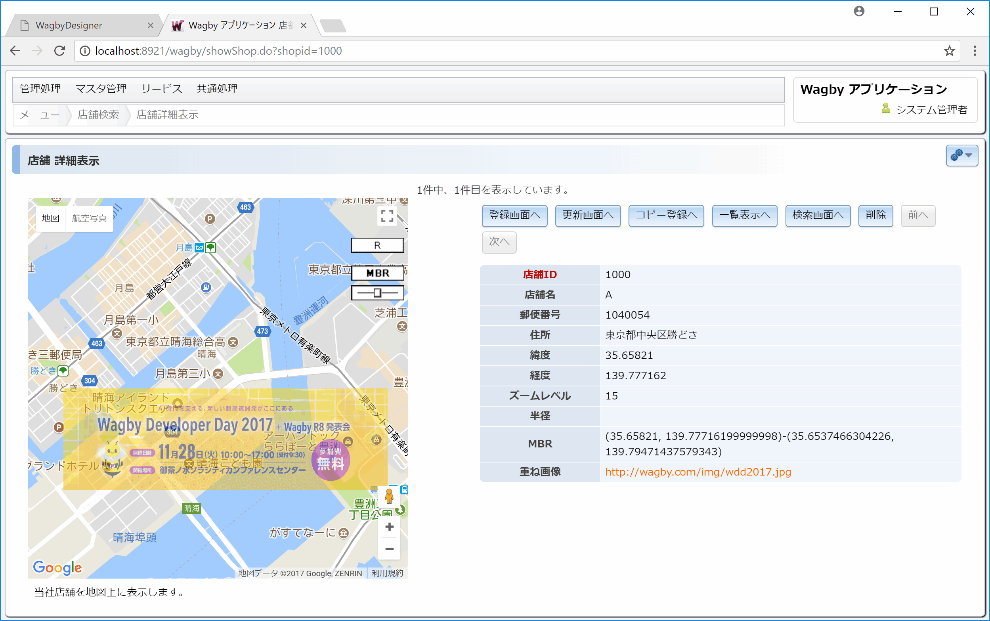Screen dimensions: 990x621
Task: Click the Chrome user profile icon
Action: 858,11
